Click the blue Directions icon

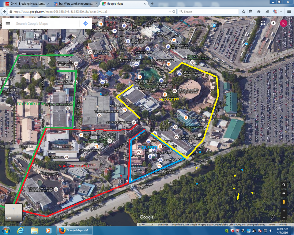[85, 24]
